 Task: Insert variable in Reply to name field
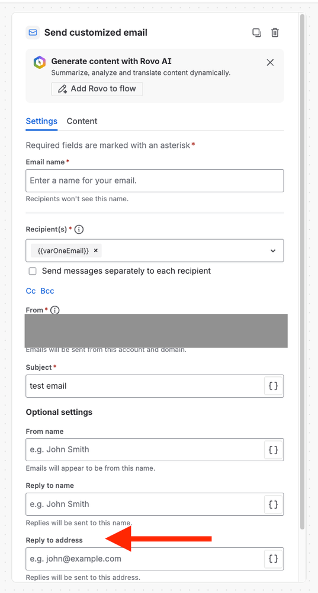tap(273, 504)
